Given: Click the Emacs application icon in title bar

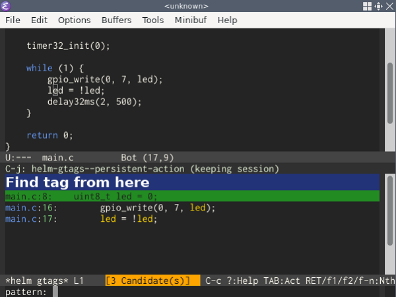Looking at the screenshot, I should (7, 7).
